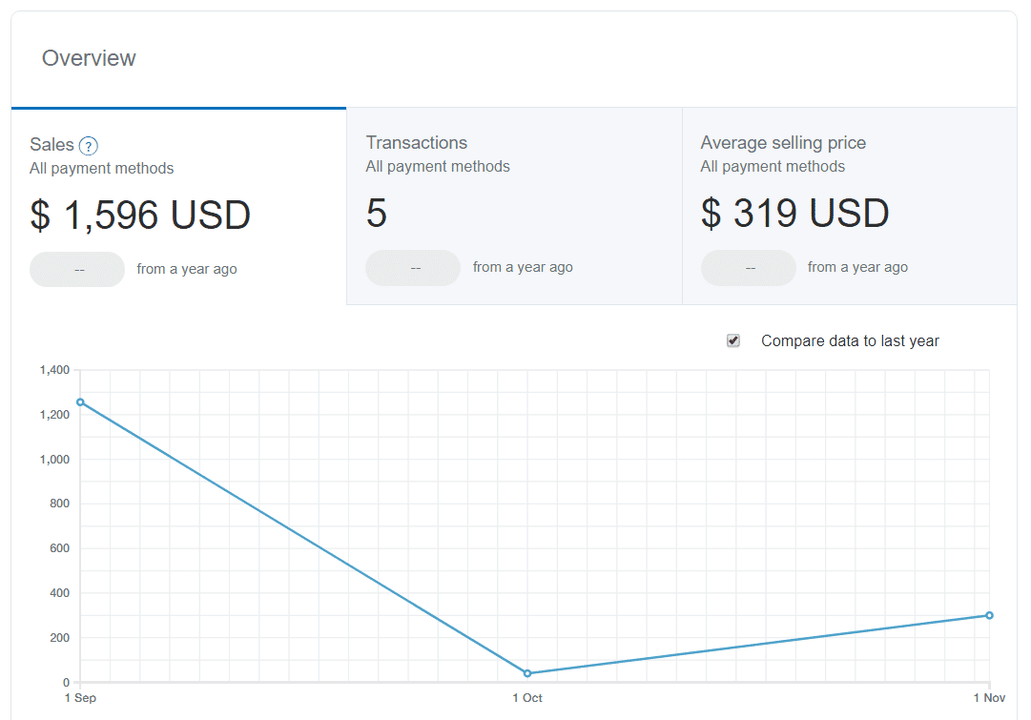Click the 1 Sep axis label
This screenshot has width=1031, height=720.
click(80, 698)
